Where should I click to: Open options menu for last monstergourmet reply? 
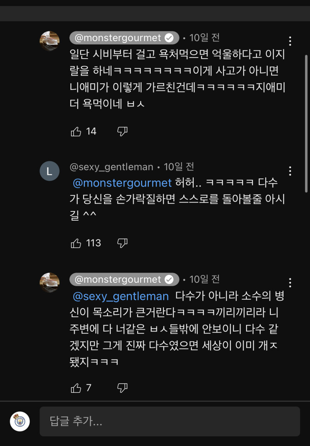pyautogui.click(x=290, y=282)
